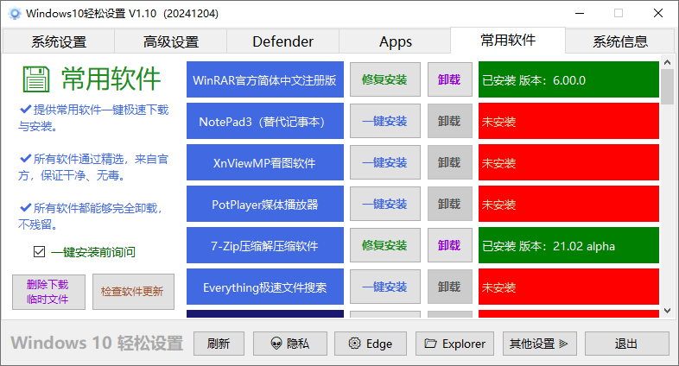
Task: Switch to the 系统信息 tab
Action: pyautogui.click(x=620, y=41)
